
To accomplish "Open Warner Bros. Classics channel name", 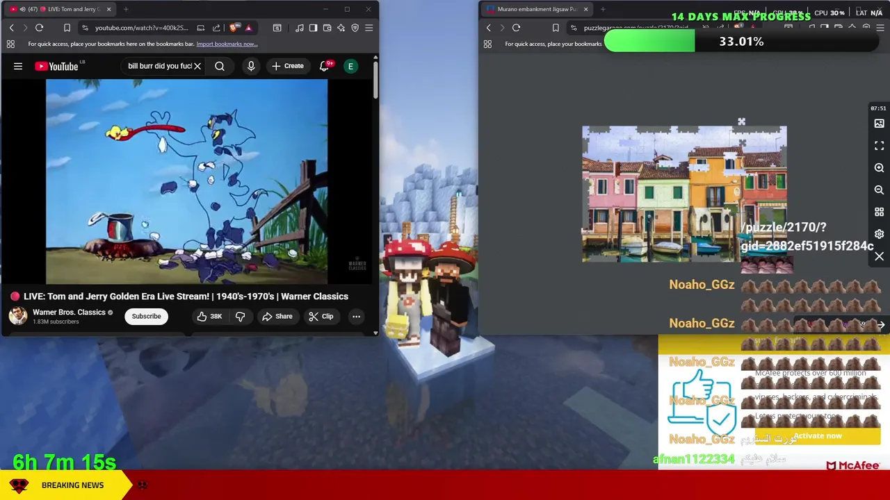I will 69,312.
